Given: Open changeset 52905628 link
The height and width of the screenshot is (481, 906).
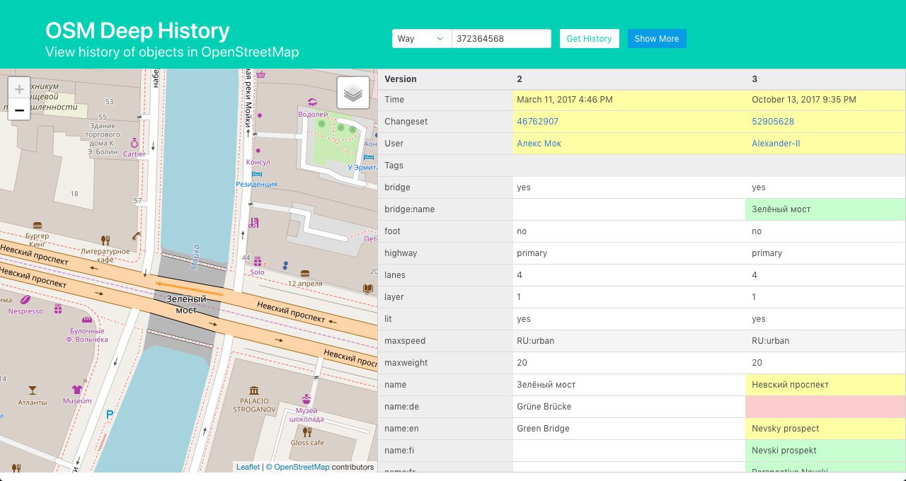Looking at the screenshot, I should click(x=773, y=122).
